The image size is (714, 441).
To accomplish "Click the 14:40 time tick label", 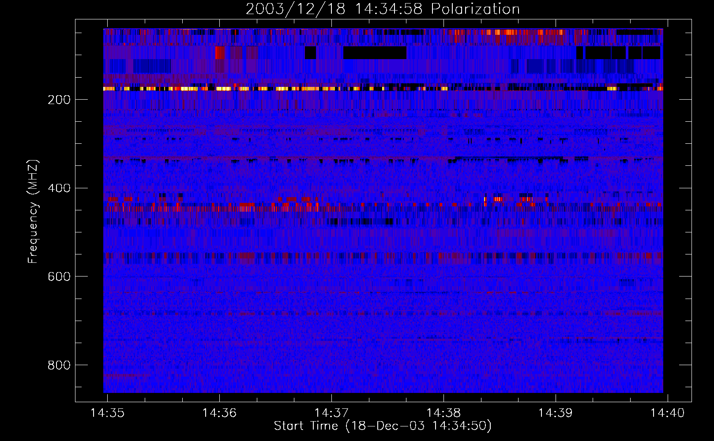I will pyautogui.click(x=668, y=413).
